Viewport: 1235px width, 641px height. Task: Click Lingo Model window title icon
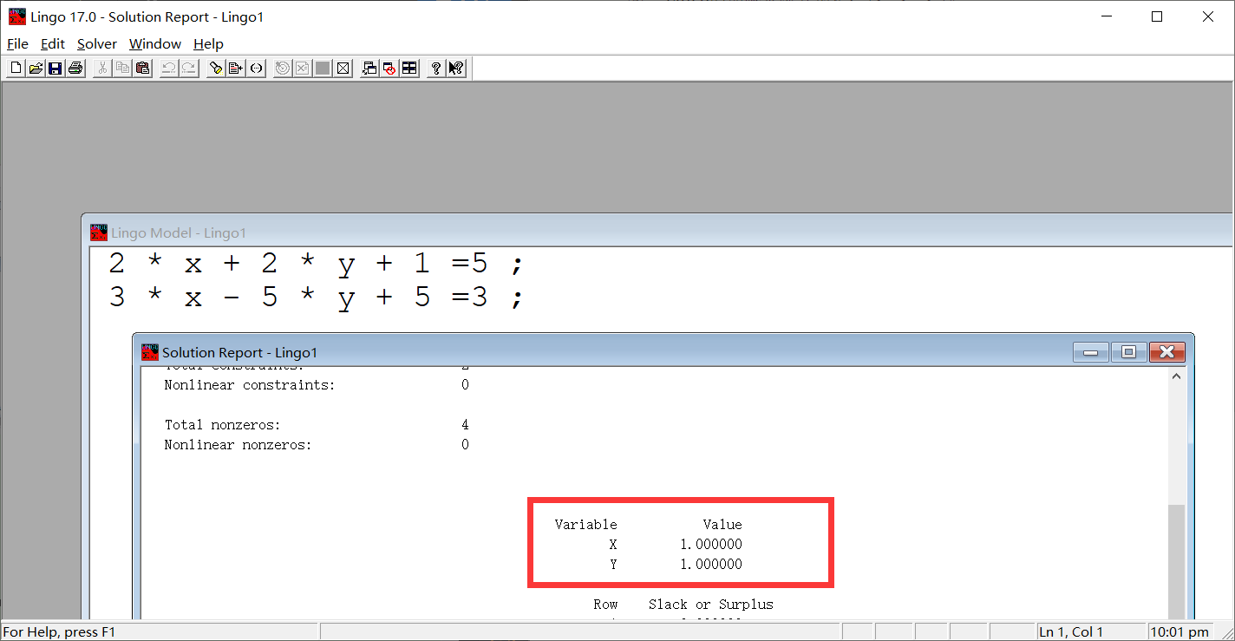[x=99, y=232]
